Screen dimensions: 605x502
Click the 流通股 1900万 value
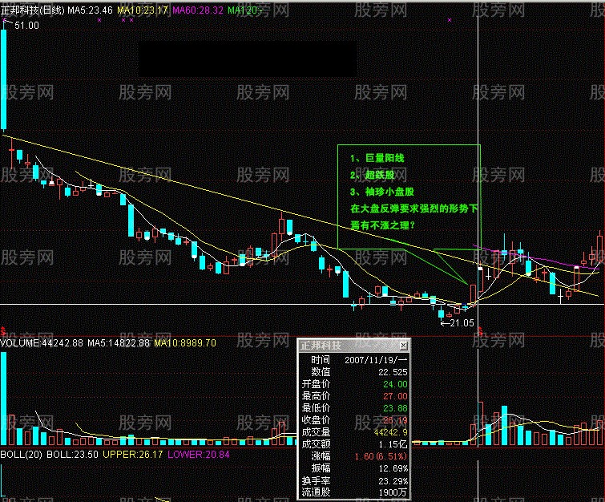[x=393, y=492]
